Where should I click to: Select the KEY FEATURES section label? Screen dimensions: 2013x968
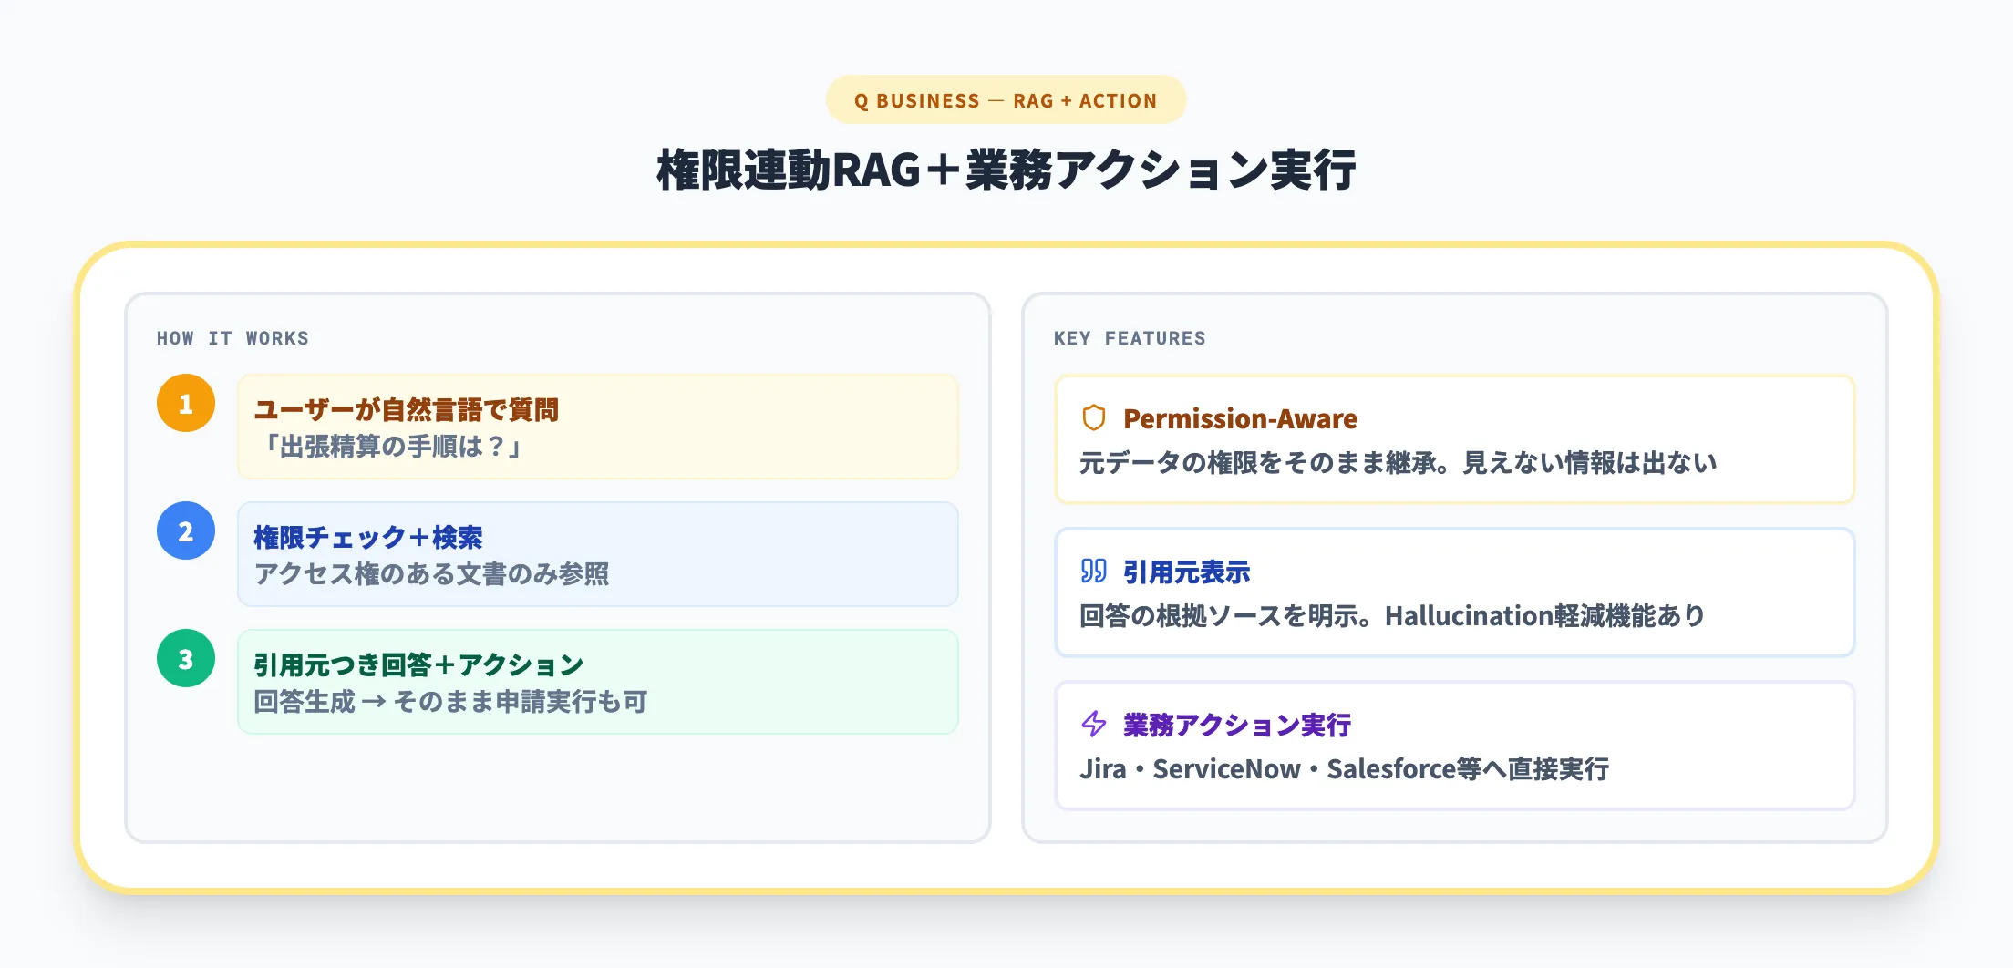[x=1130, y=337]
